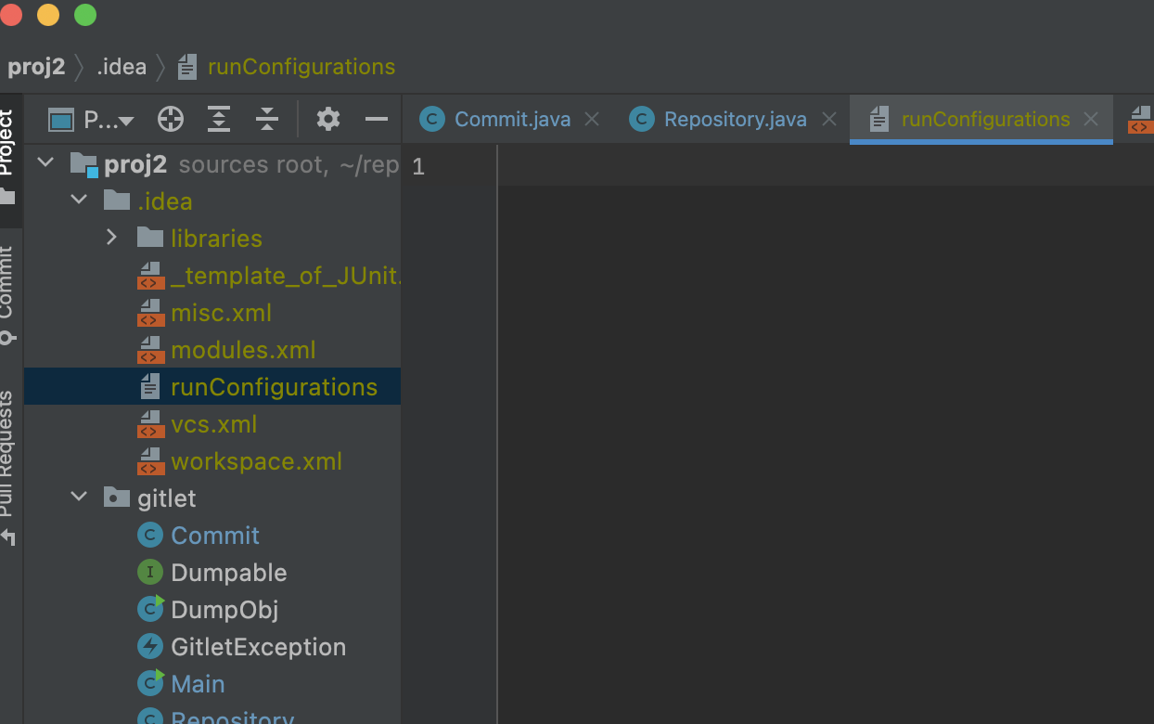Image resolution: width=1154 pixels, height=724 pixels.
Task: Collapse the gitlet package
Action: pos(79,498)
